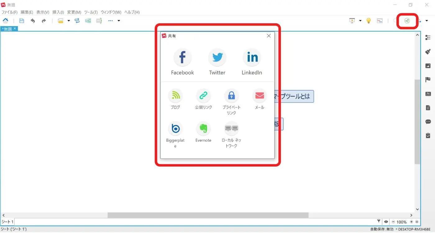
Task: Start presentation mode
Action: point(352,21)
